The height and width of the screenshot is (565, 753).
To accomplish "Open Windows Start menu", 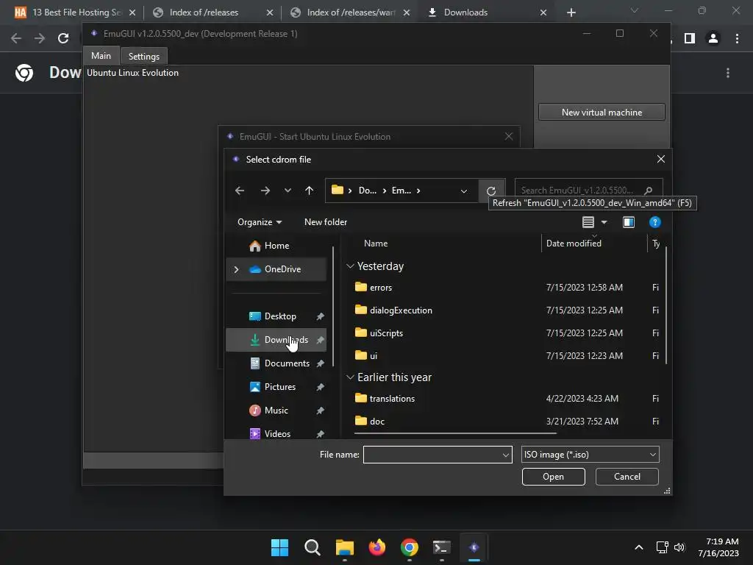I will [279, 547].
